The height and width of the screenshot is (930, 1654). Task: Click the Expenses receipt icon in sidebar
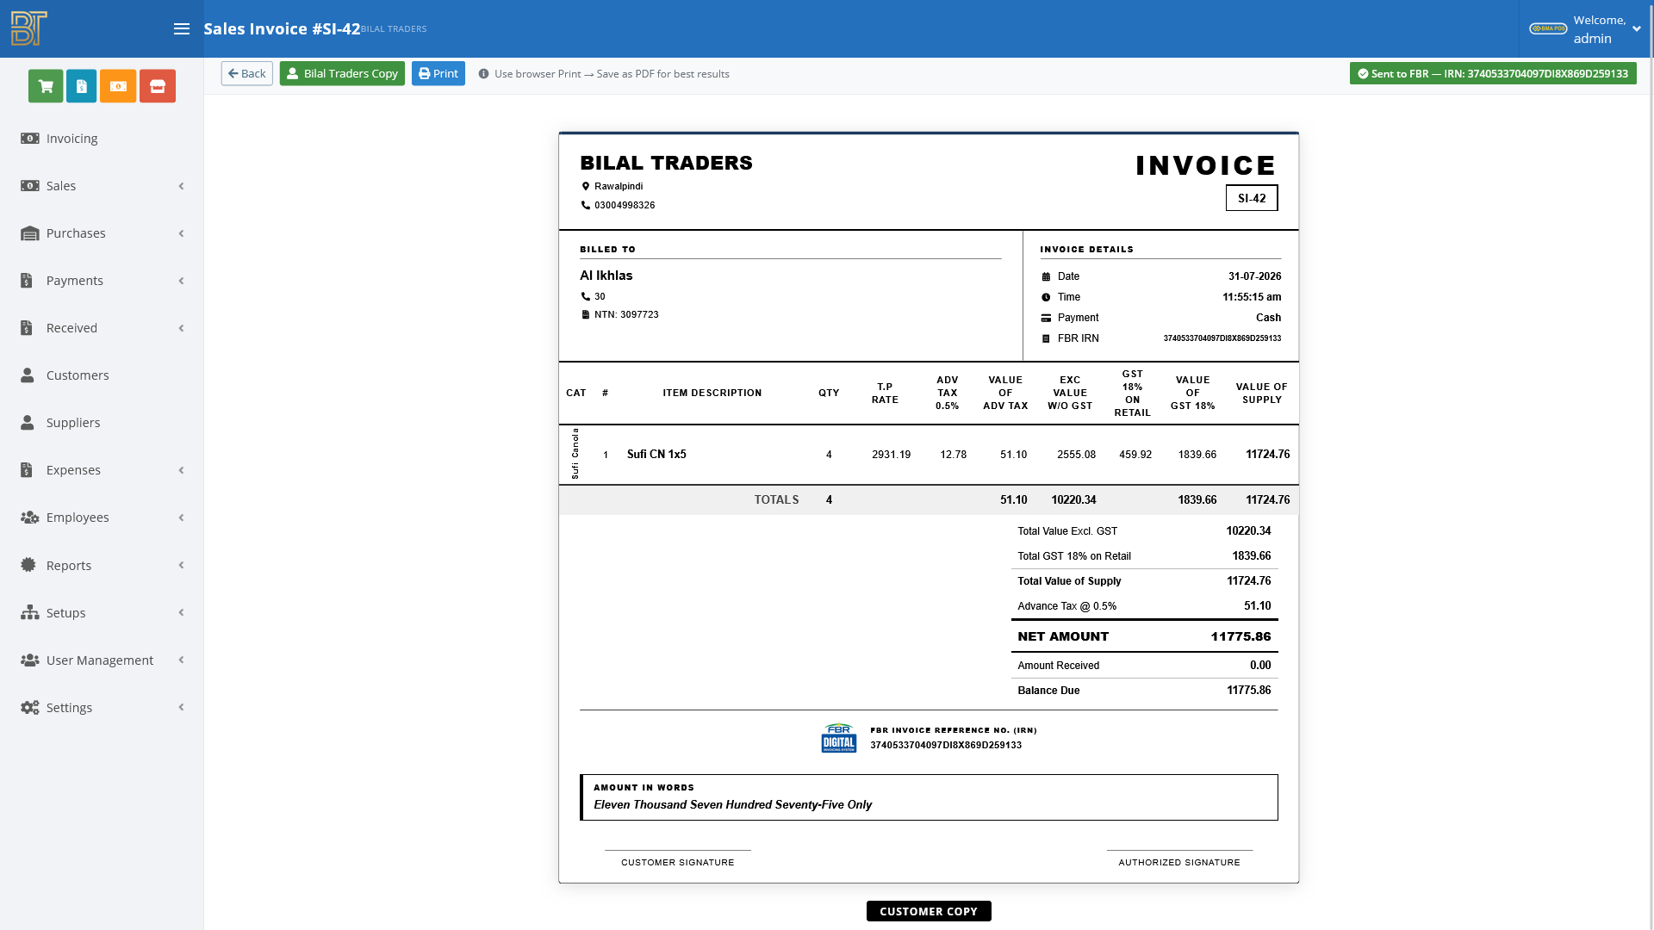coord(27,470)
